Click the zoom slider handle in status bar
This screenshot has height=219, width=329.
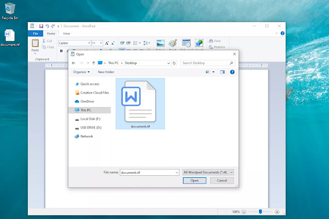(x=261, y=212)
